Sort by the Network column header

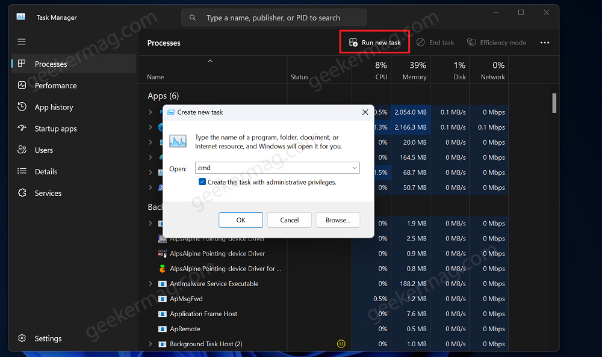tap(489, 70)
